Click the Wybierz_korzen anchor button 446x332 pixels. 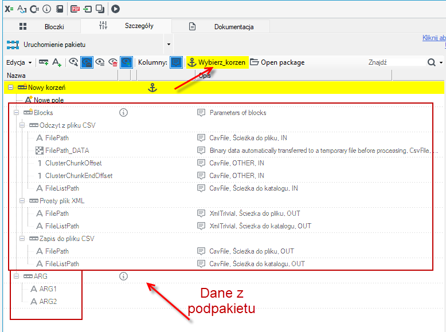(217, 62)
